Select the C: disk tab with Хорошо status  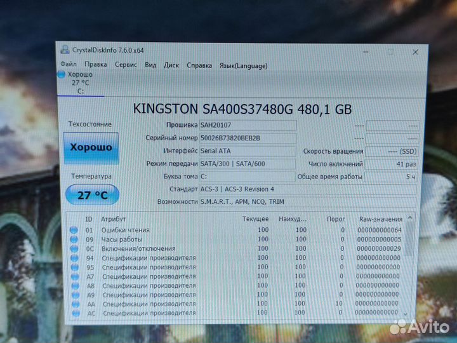81,83
